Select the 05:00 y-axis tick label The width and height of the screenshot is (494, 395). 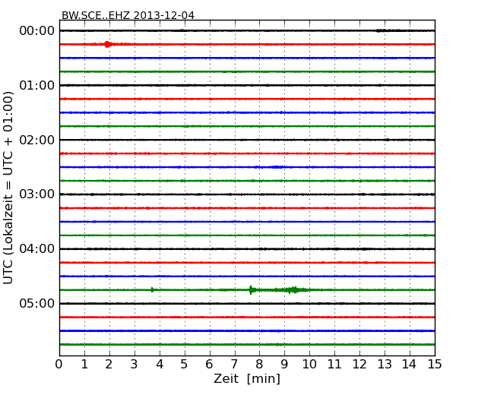click(x=36, y=304)
